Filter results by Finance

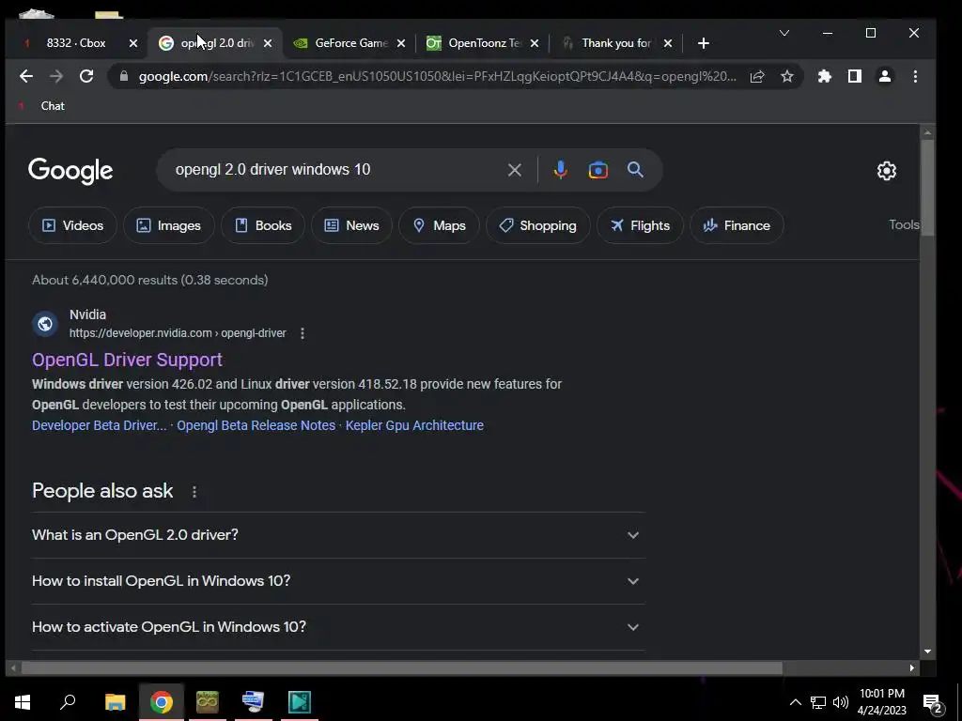click(x=737, y=225)
